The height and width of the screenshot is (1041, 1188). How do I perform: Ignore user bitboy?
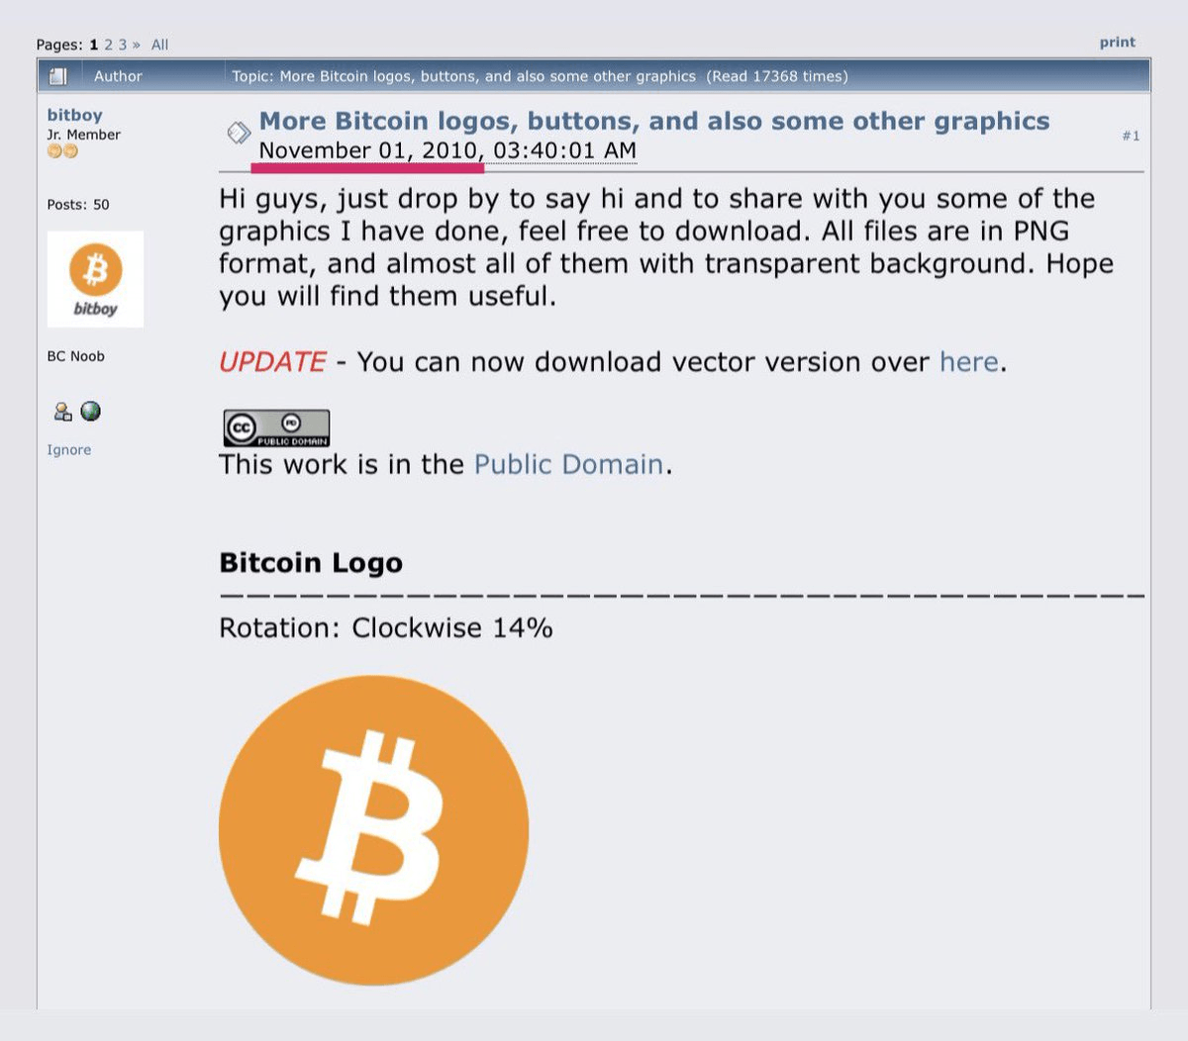(x=68, y=449)
